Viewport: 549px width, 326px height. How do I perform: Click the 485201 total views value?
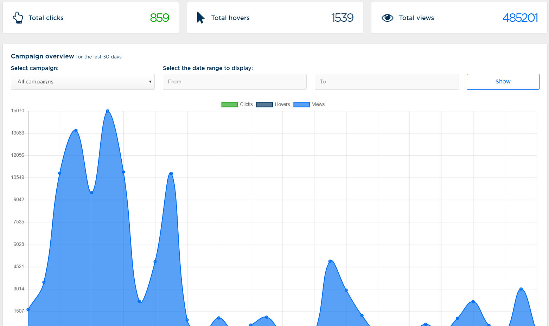pyautogui.click(x=520, y=18)
